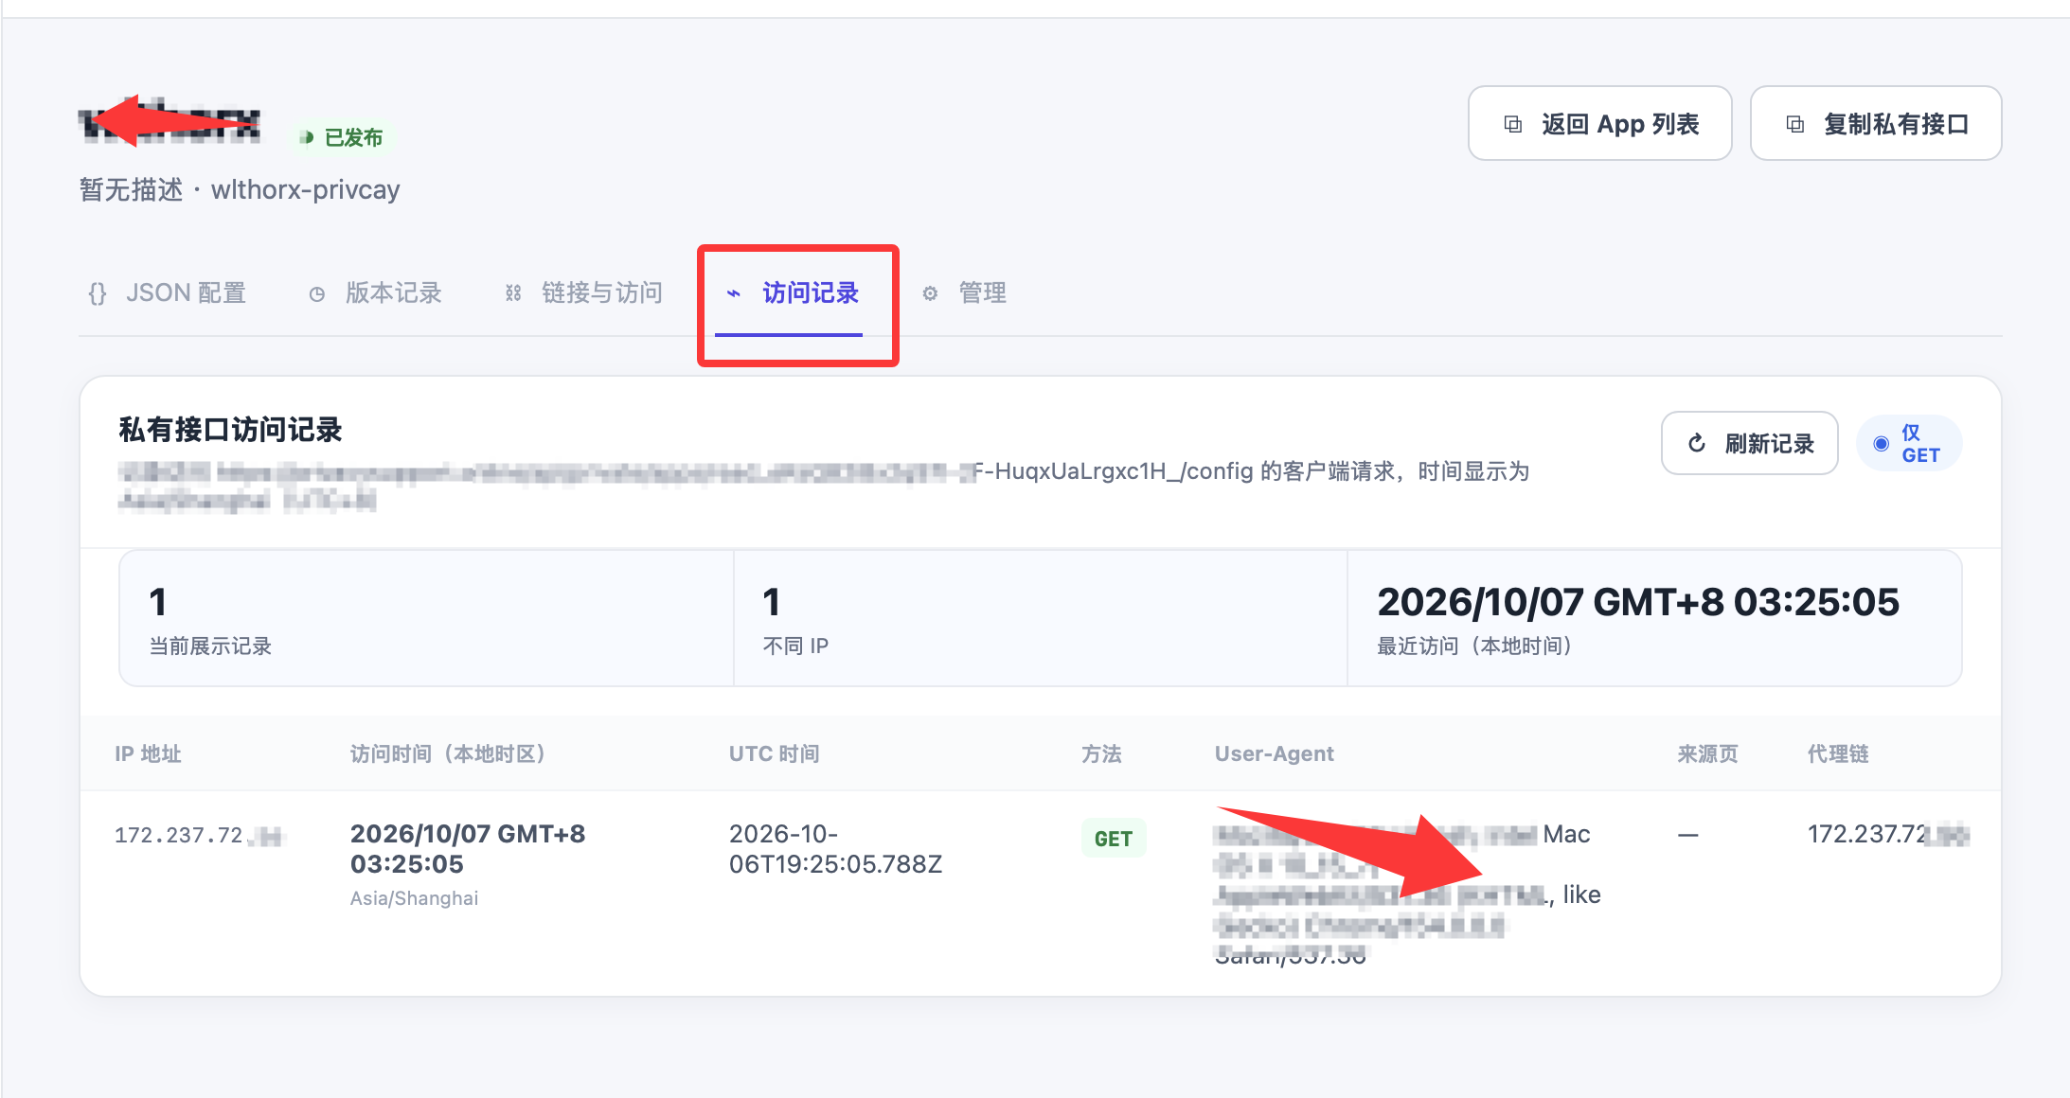Click the 访问时间（本地时区）column header
Image resolution: width=2070 pixels, height=1098 pixels.
(450, 753)
